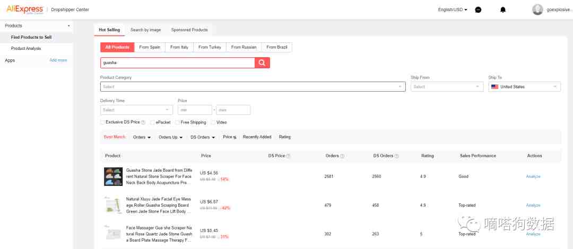Viewport: 573px width, 249px height.
Task: Click the 2581 orders value
Action: point(328,177)
